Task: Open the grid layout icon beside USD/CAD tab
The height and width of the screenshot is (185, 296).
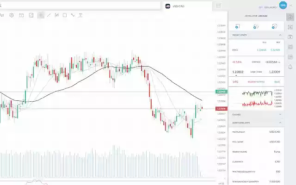Action: pos(218,6)
